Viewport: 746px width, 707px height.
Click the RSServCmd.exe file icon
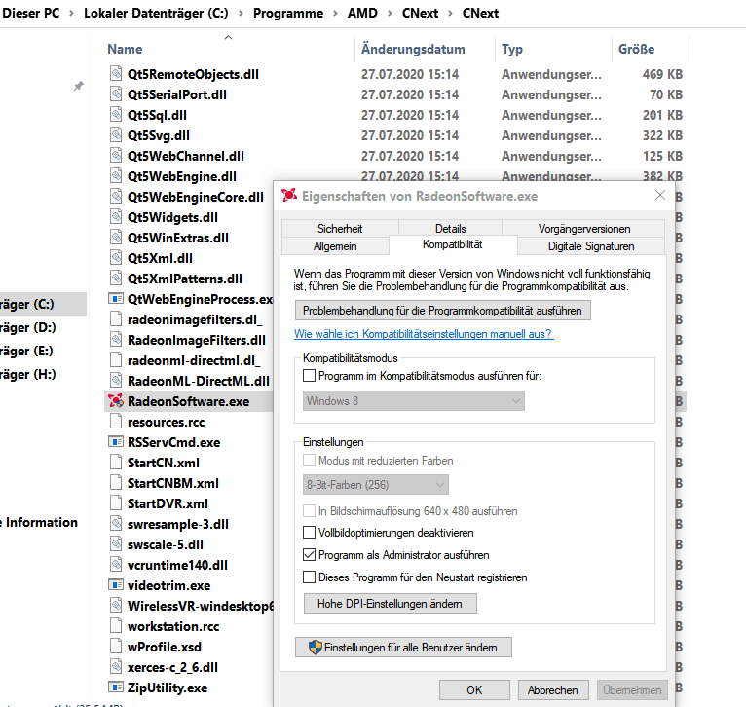(116, 442)
